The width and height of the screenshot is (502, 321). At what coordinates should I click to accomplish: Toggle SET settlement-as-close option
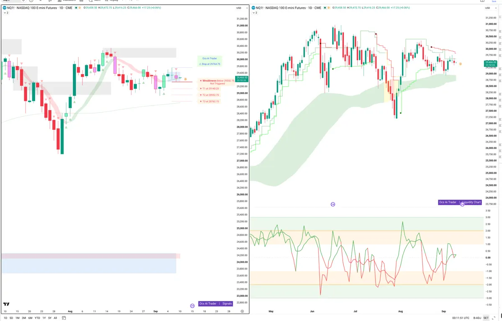tap(486, 318)
